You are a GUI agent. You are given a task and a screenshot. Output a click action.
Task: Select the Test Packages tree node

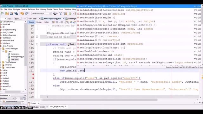pos(10,62)
